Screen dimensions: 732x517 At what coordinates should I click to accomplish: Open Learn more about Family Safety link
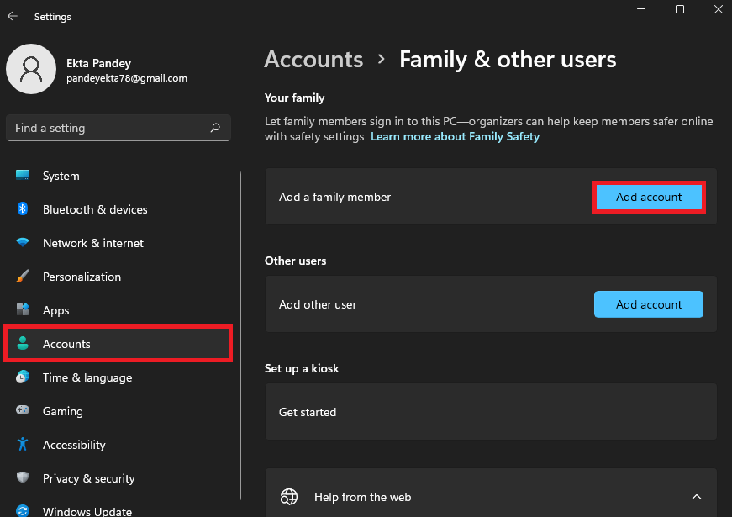pos(455,136)
